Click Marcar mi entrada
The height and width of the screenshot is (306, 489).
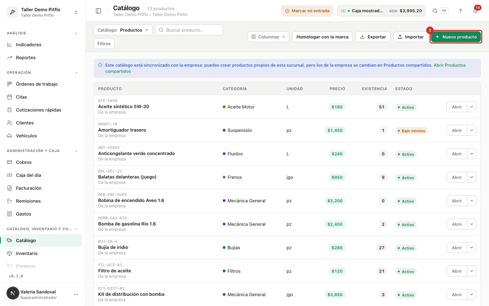tap(307, 11)
